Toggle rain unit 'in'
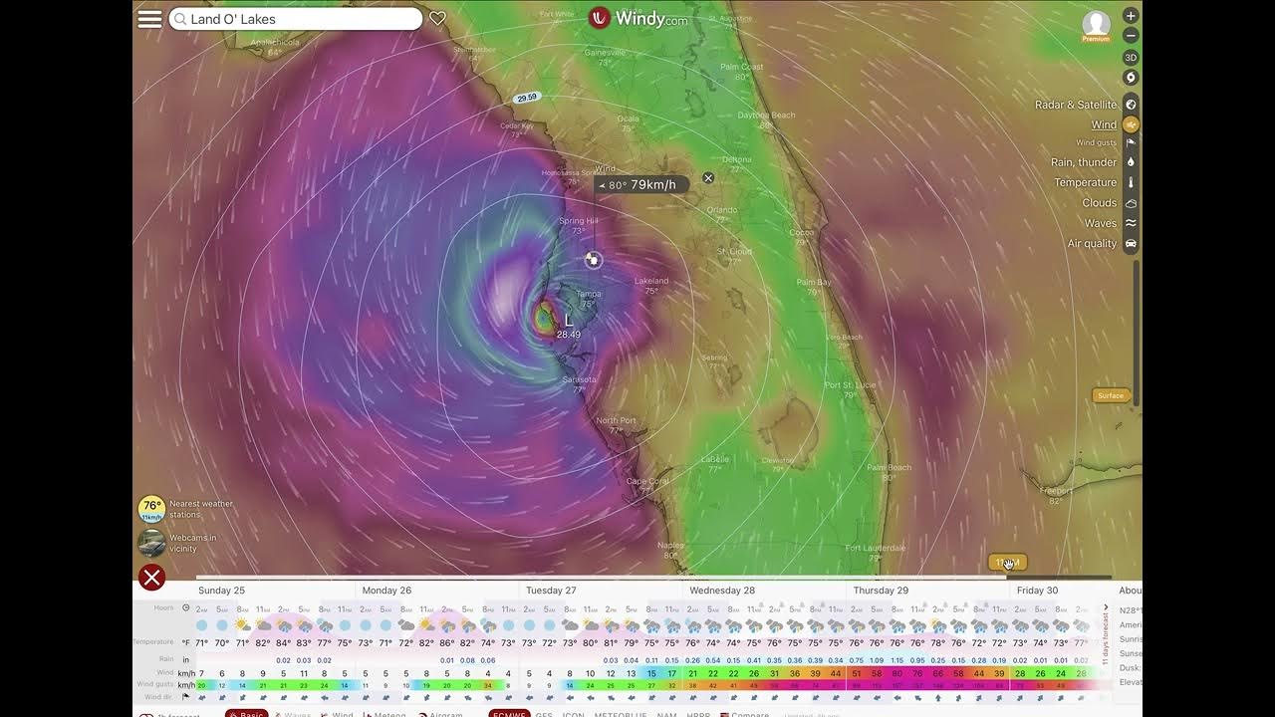1275x717 pixels. tap(186, 659)
